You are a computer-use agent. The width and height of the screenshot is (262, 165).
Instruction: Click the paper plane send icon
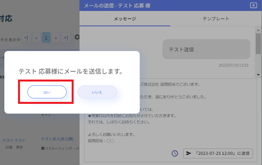(189, 153)
